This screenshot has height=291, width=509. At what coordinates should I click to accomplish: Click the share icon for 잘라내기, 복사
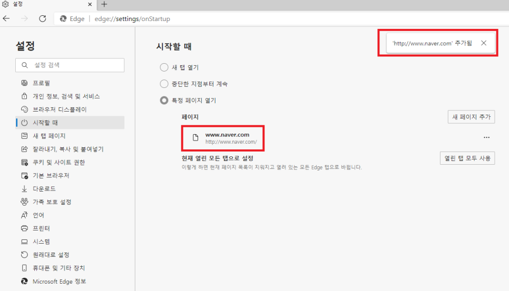[x=24, y=149]
